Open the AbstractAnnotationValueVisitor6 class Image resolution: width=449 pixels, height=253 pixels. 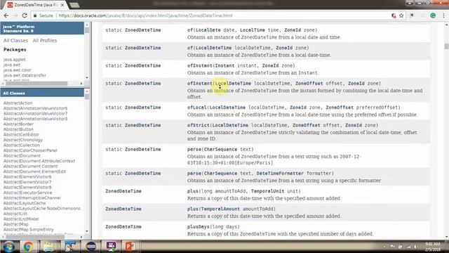tap(35, 108)
